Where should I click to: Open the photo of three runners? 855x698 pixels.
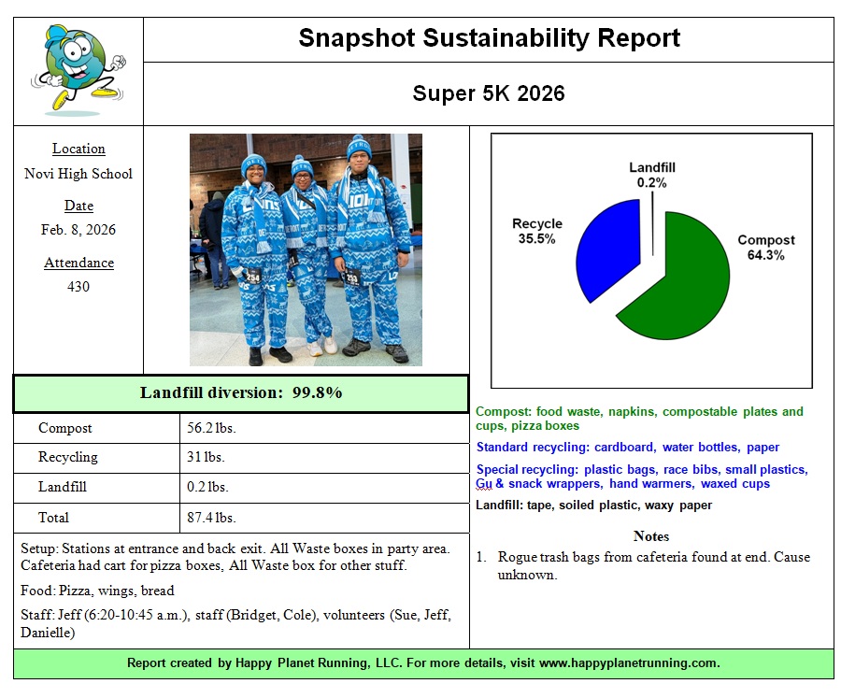click(306, 249)
